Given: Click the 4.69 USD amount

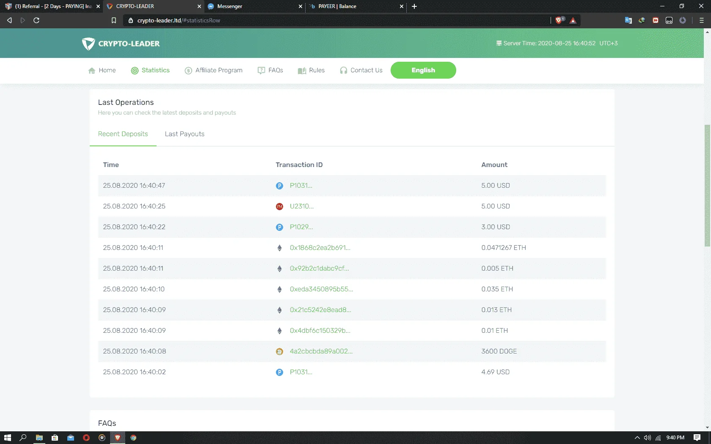Looking at the screenshot, I should (496, 372).
